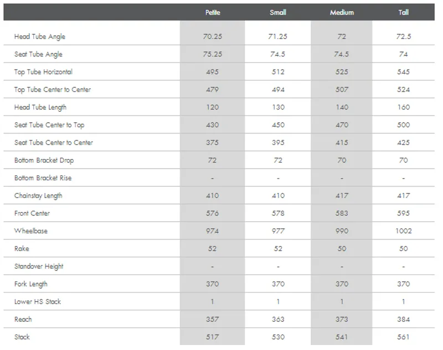Click the Fork Length row label
Screen dimensions: 443x350
point(31,284)
